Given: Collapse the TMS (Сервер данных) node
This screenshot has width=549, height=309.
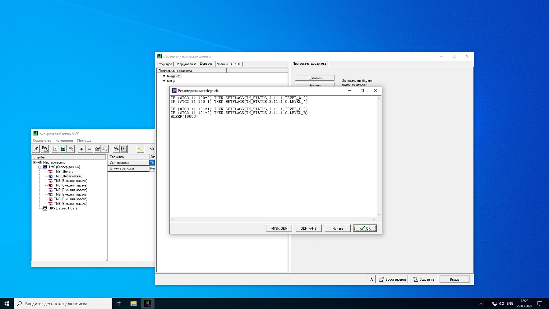Looking at the screenshot, I should (40, 167).
